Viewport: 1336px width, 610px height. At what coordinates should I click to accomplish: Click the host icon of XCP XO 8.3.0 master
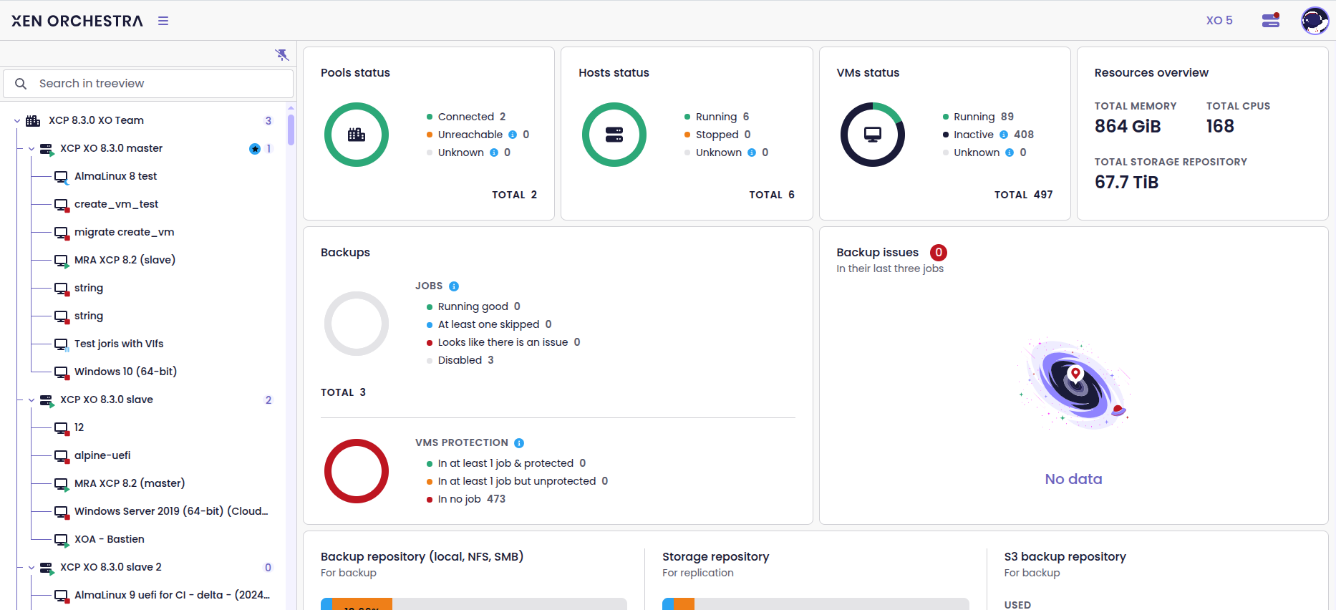coord(47,149)
